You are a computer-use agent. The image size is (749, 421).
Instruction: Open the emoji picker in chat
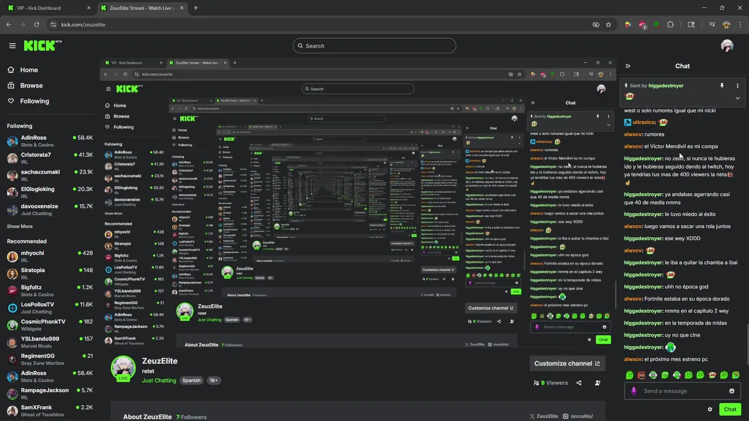pos(731,391)
